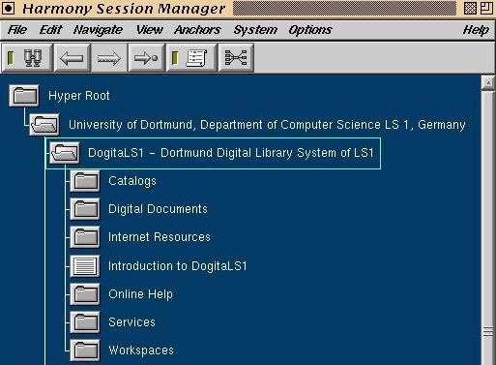Go back with the left arrow button
This screenshot has height=365, width=496.
click(73, 58)
